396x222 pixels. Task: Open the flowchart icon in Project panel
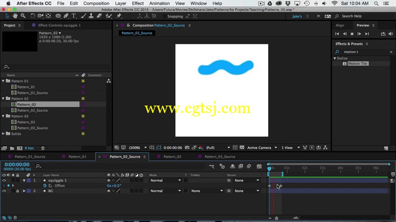tap(108, 81)
